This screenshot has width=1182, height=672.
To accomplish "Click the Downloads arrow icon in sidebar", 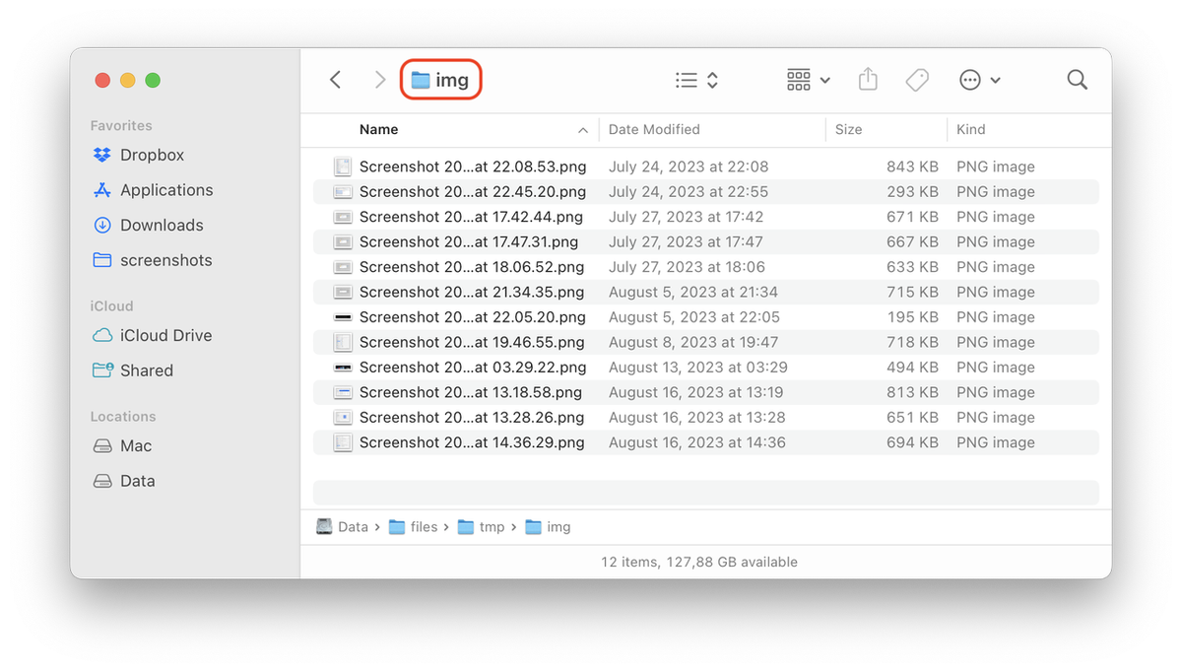I will pos(102,225).
